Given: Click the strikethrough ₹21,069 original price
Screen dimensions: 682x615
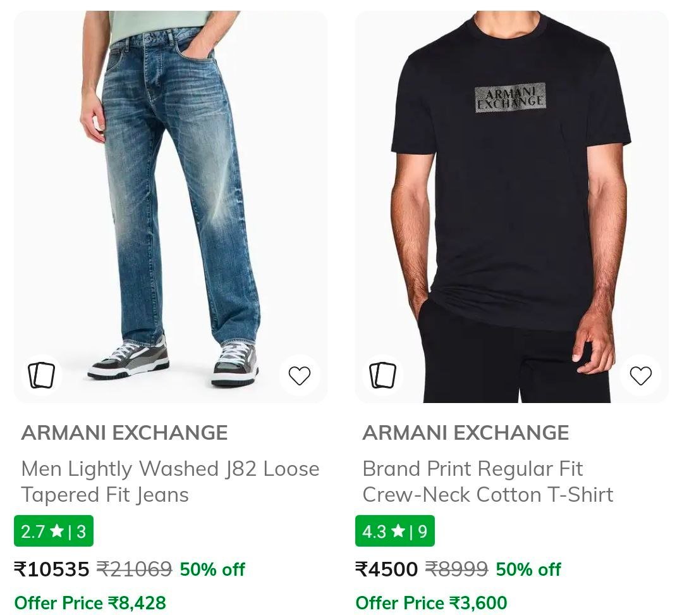Looking at the screenshot, I should 134,569.
